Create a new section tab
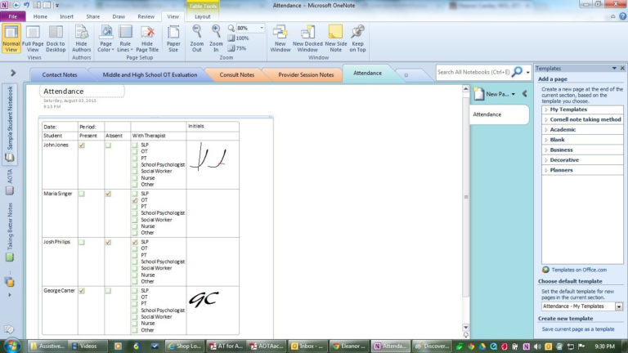628x353 pixels. coord(406,75)
